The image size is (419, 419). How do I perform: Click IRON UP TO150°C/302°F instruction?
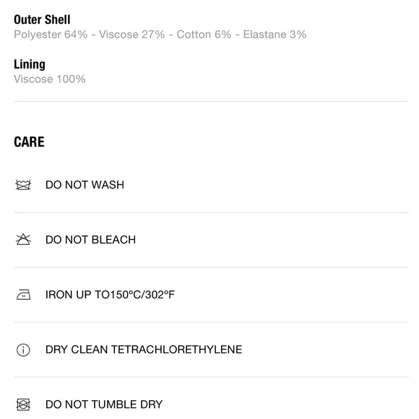(110, 295)
